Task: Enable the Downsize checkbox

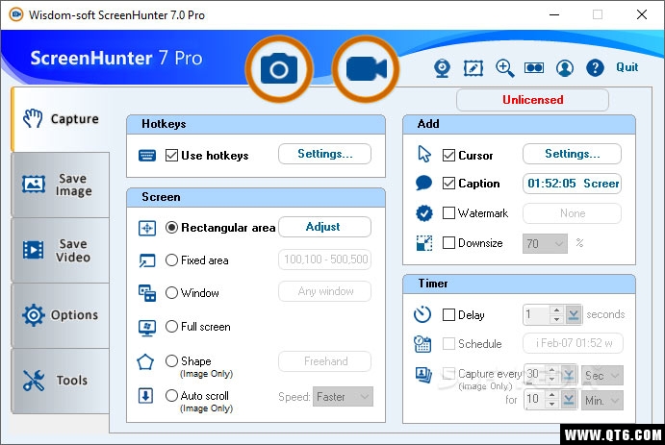Action: click(x=448, y=243)
